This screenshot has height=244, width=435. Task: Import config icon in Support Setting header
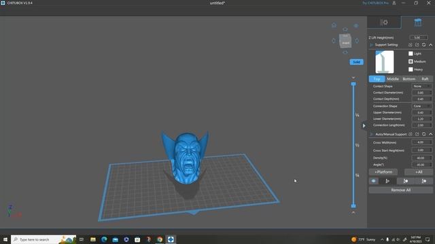tap(411, 45)
